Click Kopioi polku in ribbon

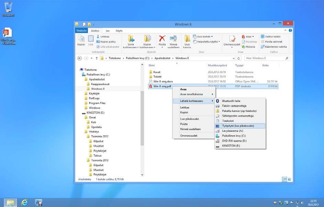[106, 42]
